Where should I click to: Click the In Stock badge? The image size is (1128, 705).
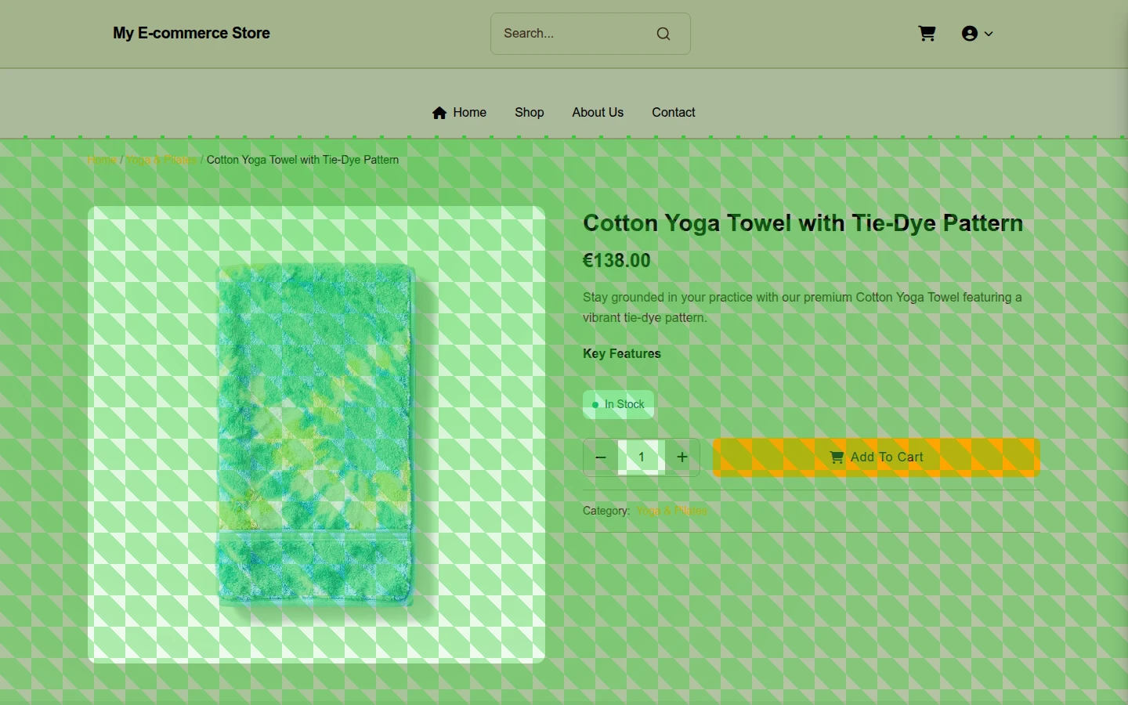[x=618, y=404]
